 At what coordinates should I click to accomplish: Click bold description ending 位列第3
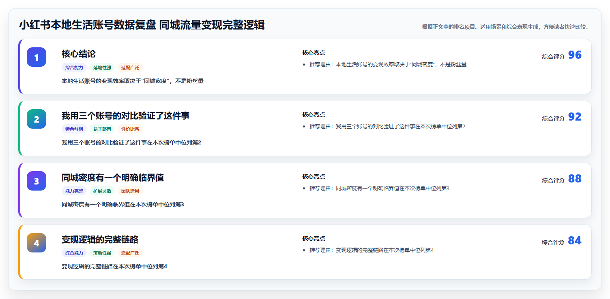(x=123, y=204)
